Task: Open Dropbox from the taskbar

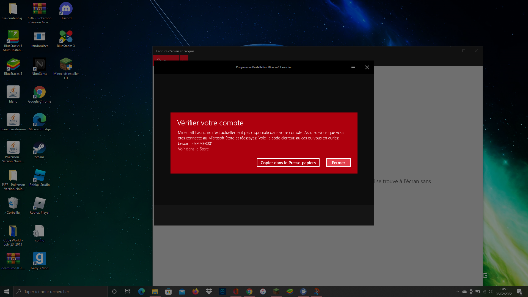Action: (209, 291)
